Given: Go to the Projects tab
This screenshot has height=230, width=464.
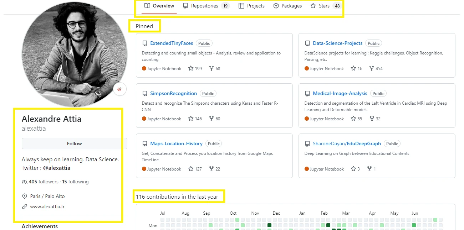Looking at the screenshot, I should (251, 6).
